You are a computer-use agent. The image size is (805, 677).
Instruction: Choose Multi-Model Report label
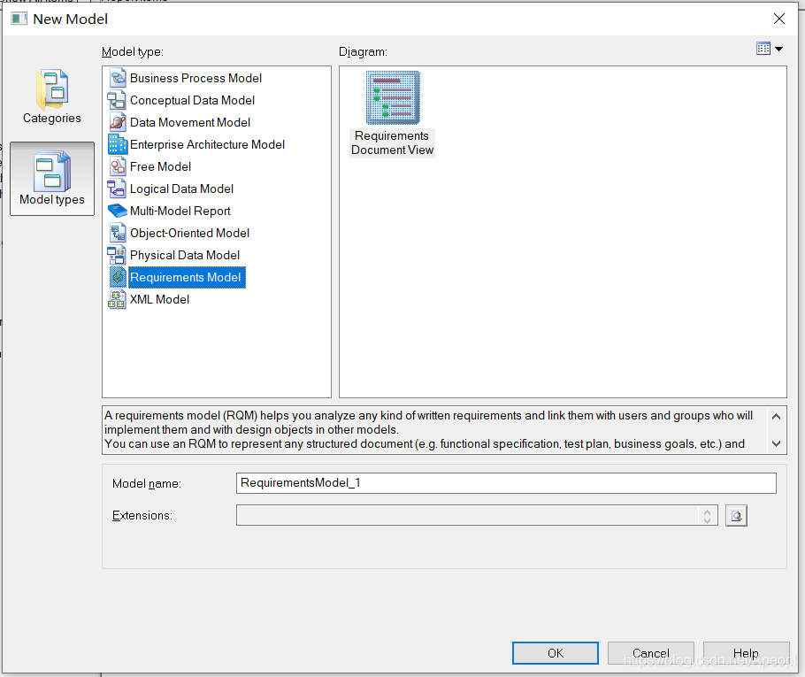click(x=180, y=211)
